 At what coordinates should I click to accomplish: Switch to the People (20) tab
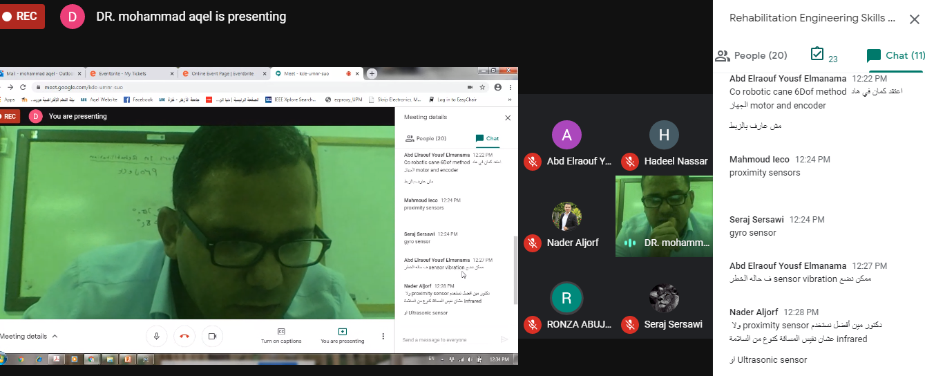pyautogui.click(x=751, y=55)
